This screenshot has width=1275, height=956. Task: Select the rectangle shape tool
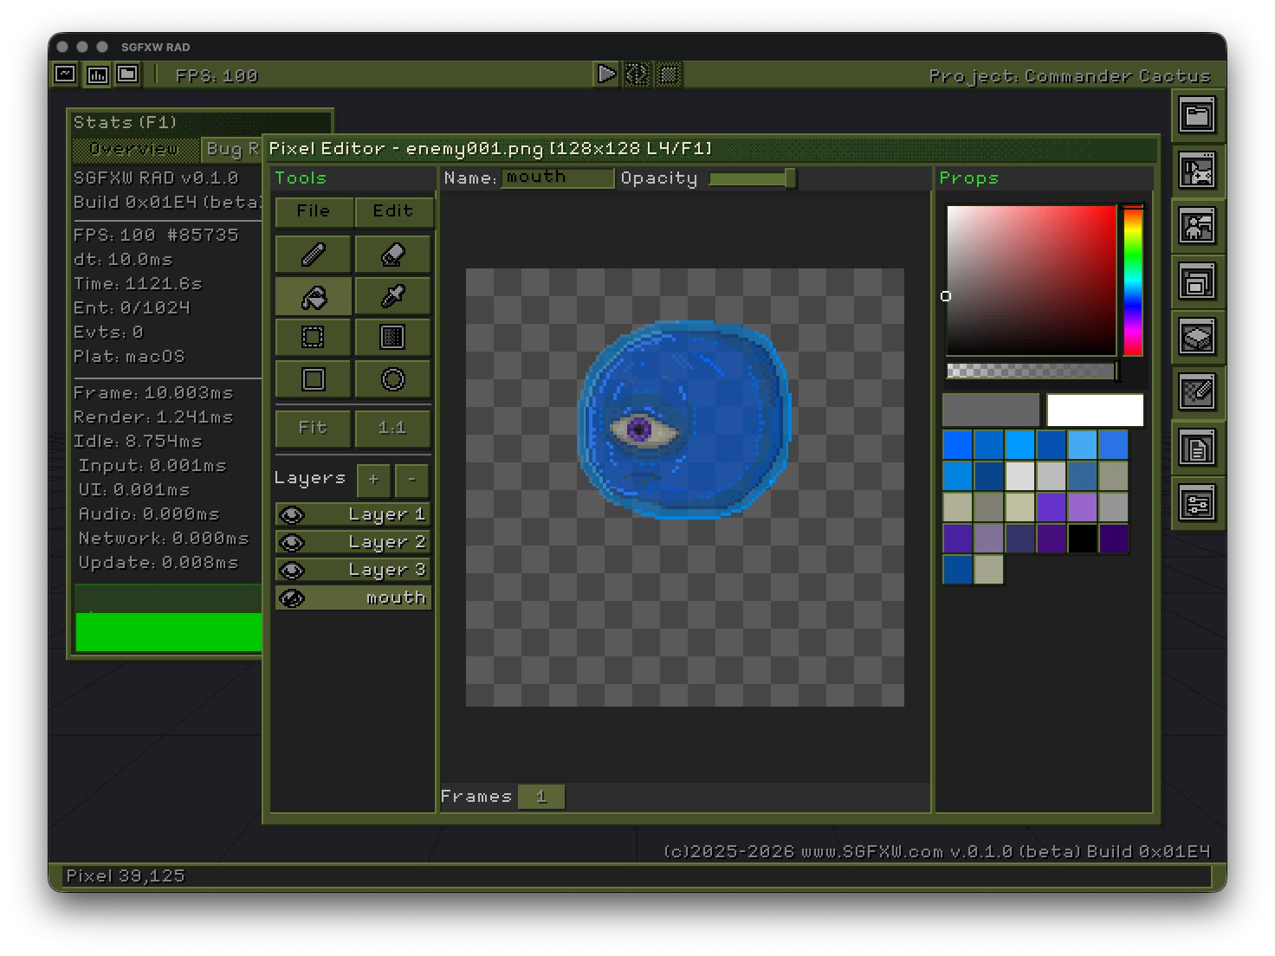[314, 378]
